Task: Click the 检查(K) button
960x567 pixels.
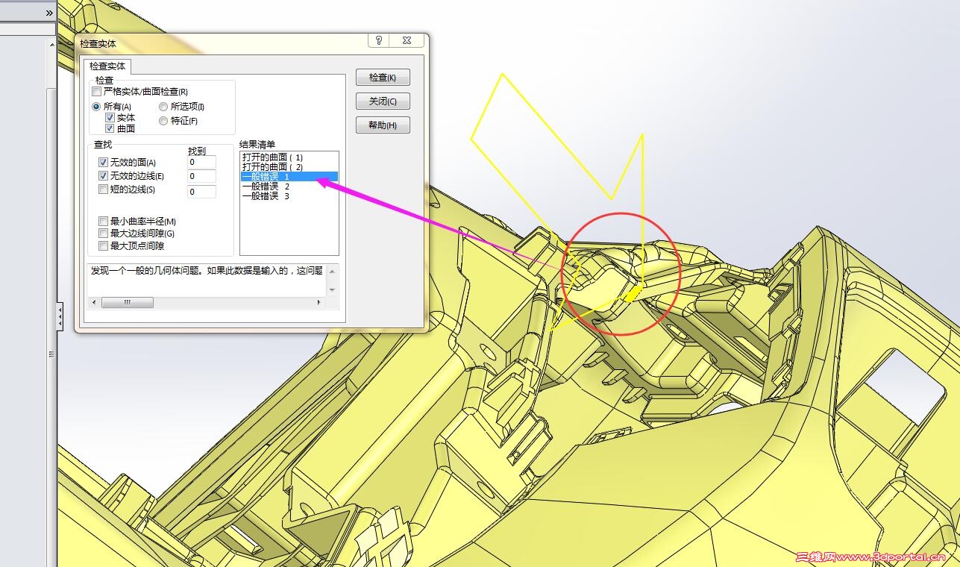Action: (x=383, y=78)
